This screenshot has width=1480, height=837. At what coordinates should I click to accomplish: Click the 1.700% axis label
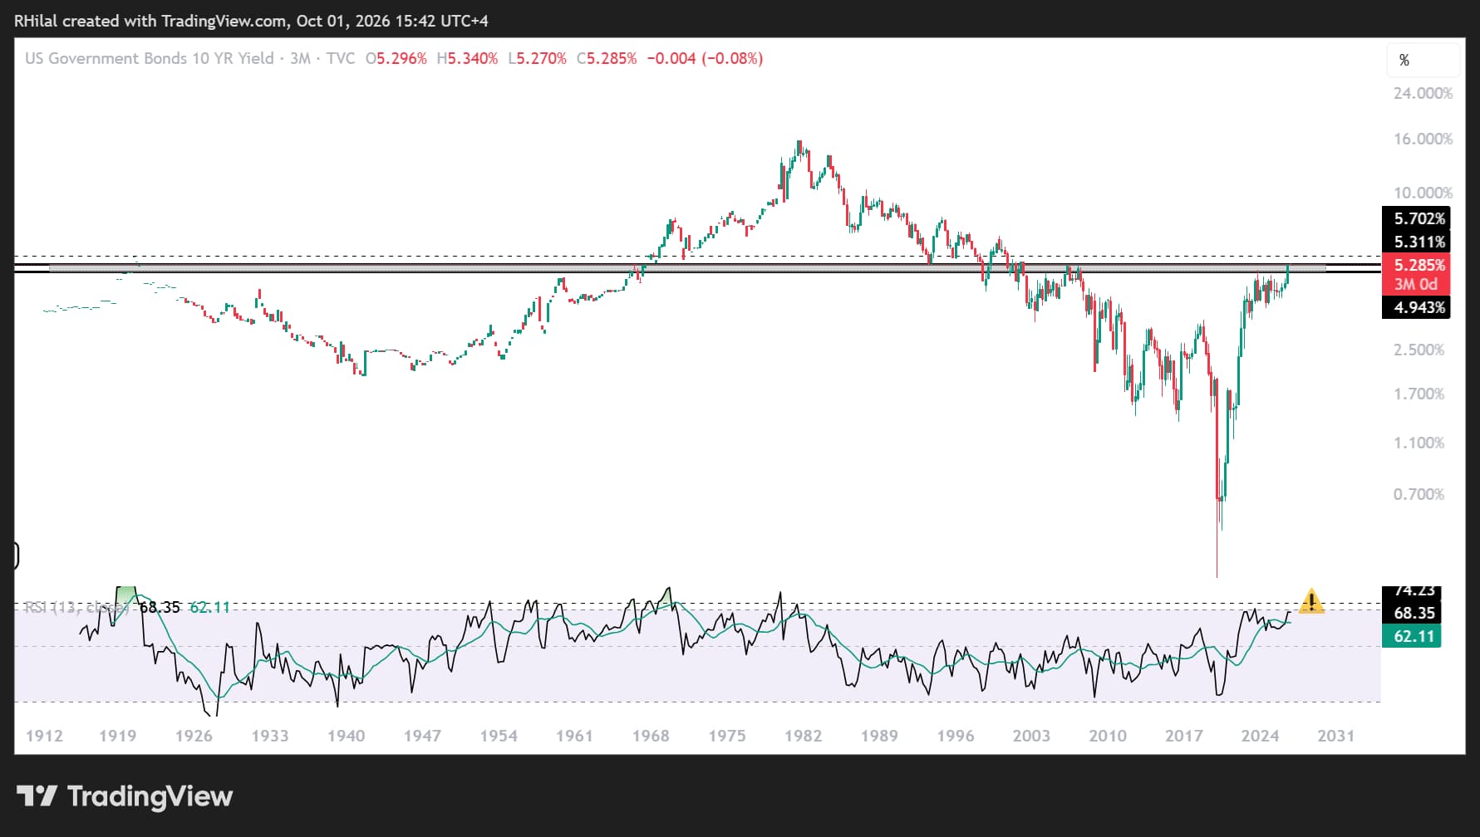(x=1419, y=394)
